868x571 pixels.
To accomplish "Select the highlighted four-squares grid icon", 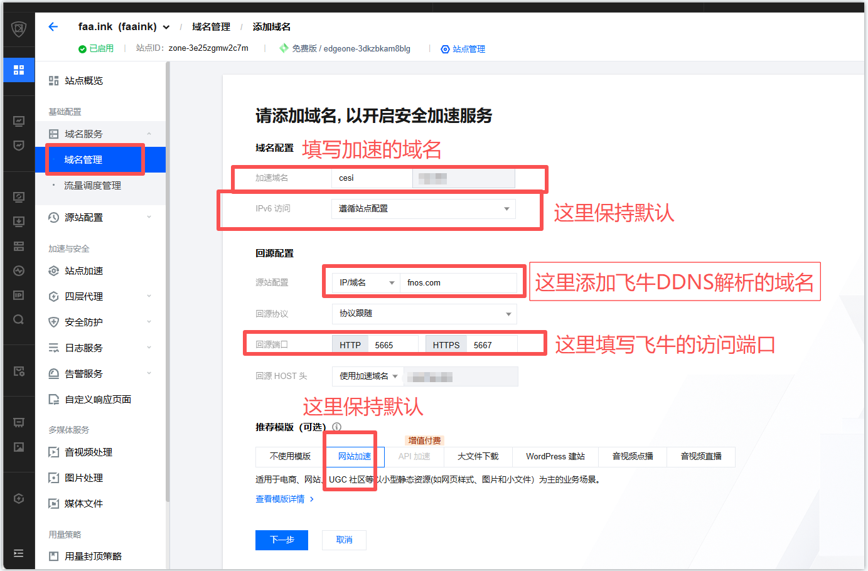I will click(19, 70).
